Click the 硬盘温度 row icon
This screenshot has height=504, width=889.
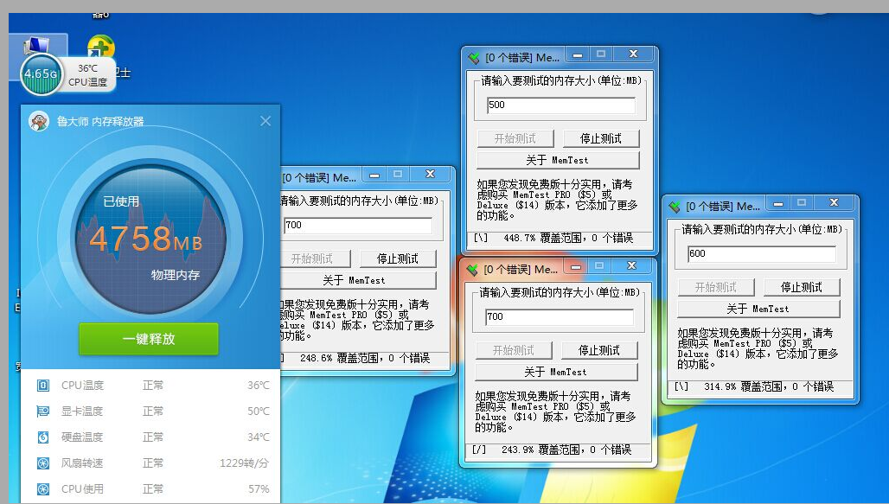43,437
